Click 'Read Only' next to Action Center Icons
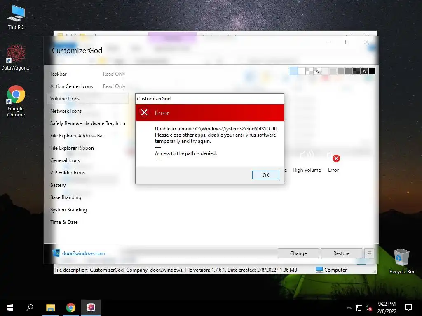422x316 pixels. coord(114,86)
